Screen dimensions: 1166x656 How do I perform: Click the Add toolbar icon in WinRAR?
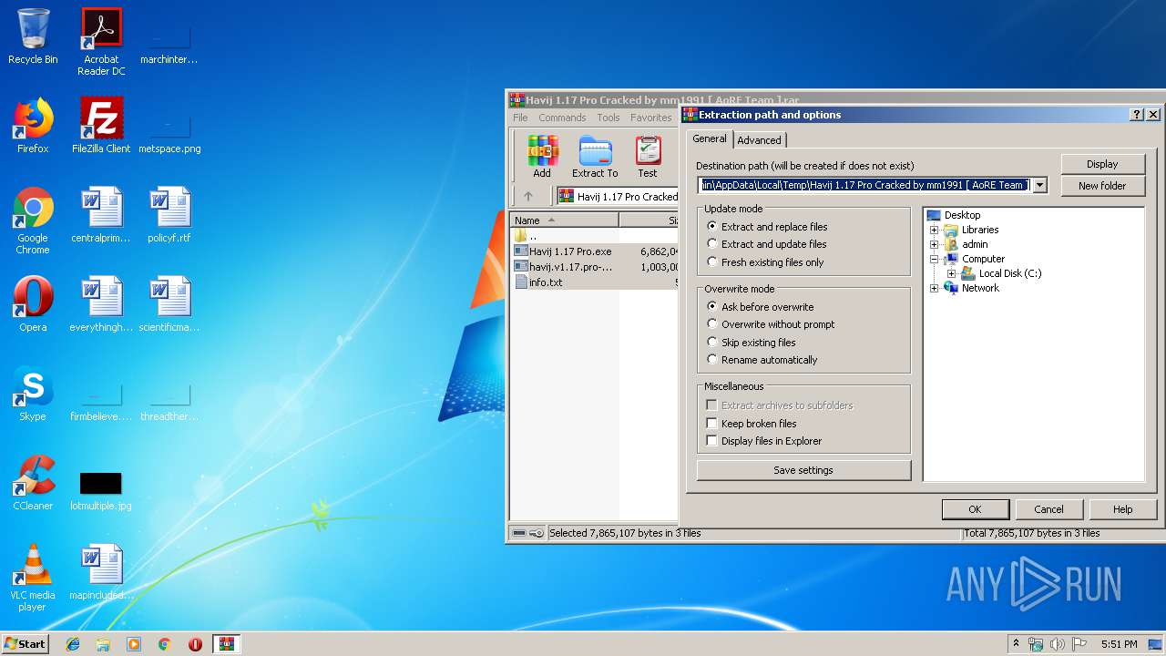[542, 156]
